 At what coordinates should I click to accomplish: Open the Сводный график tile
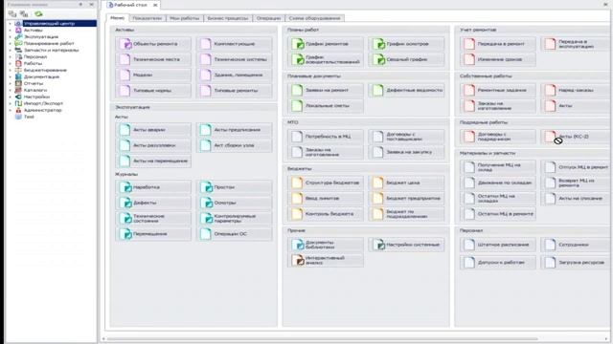coord(406,59)
